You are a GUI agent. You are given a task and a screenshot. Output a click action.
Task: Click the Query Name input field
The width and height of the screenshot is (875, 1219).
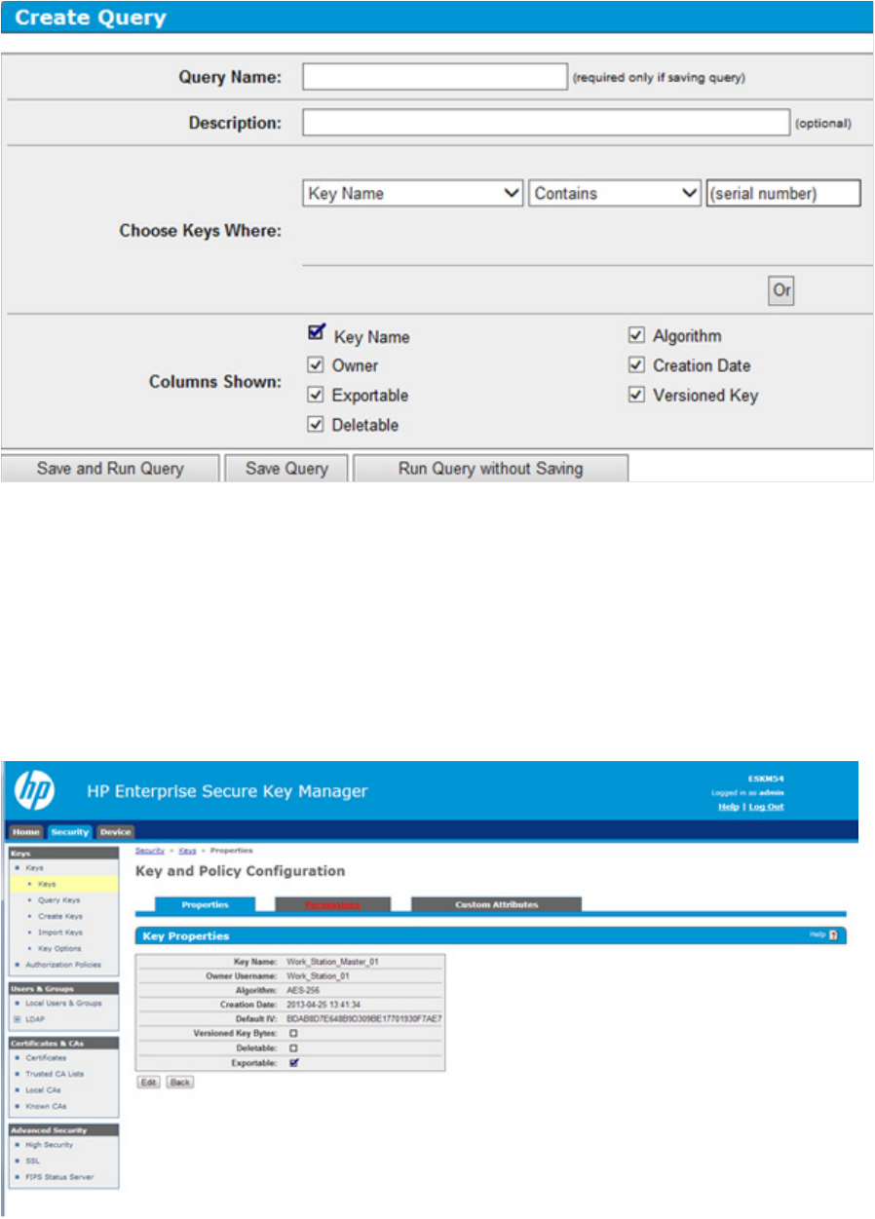[435, 76]
